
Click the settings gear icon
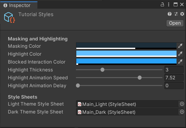coord(182,14)
